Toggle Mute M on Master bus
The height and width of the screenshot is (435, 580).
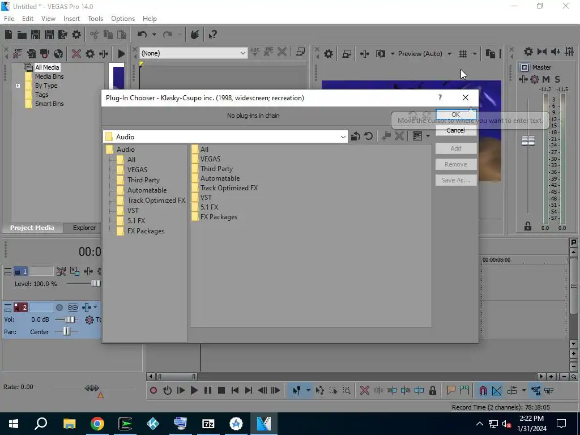click(546, 79)
